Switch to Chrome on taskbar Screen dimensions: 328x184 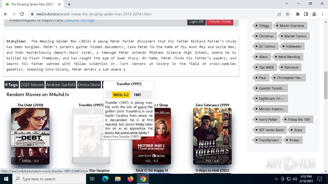[143, 179]
